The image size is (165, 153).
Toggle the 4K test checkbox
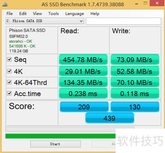coord(9,71)
